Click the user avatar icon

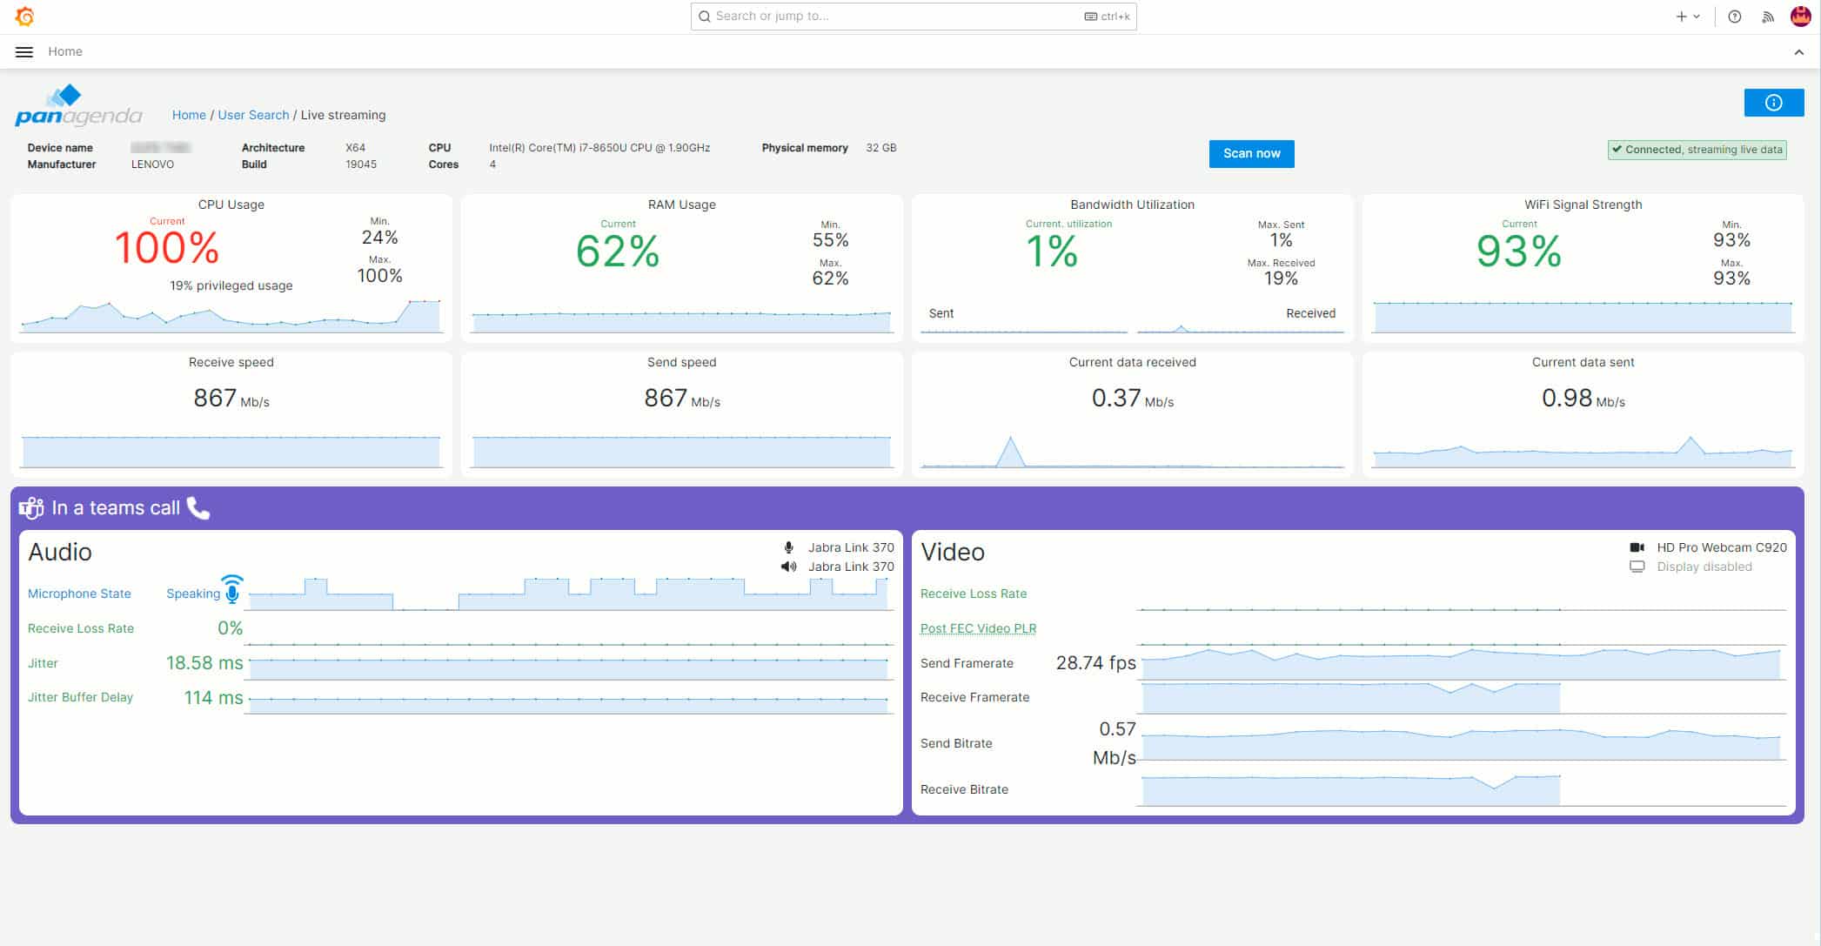[1800, 17]
